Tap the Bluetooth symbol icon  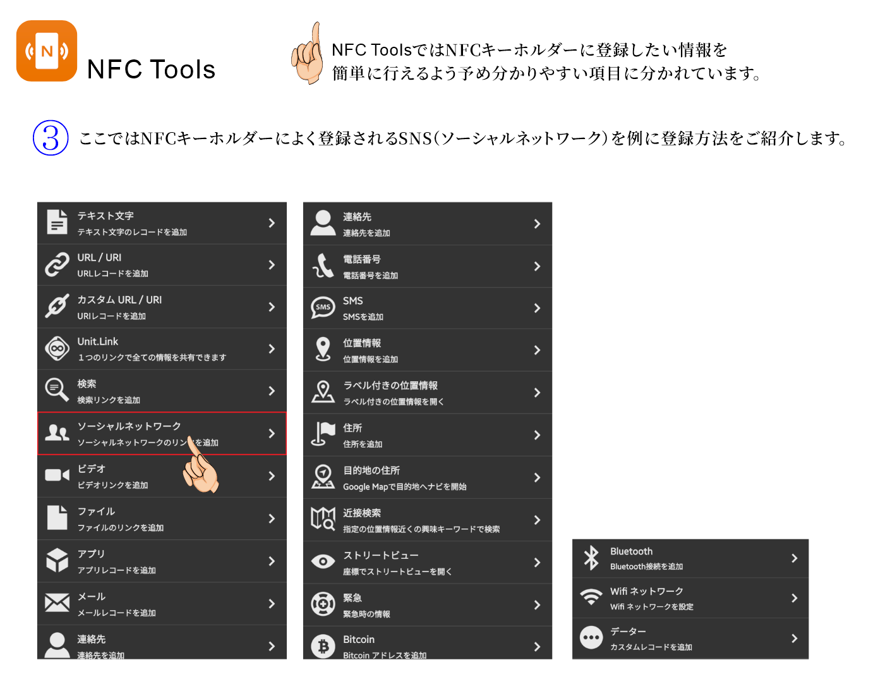pos(591,558)
